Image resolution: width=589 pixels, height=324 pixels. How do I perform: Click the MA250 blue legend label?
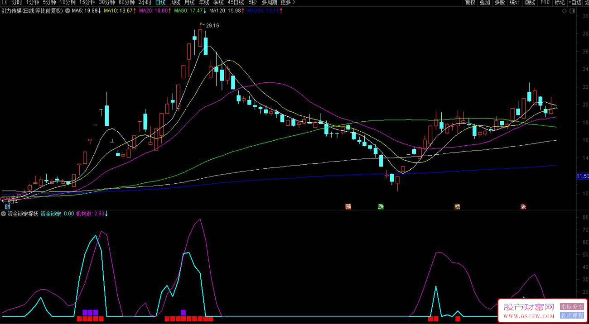(264, 11)
